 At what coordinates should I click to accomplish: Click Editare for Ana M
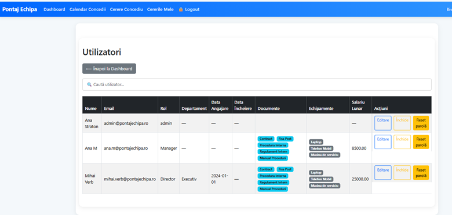point(383,142)
